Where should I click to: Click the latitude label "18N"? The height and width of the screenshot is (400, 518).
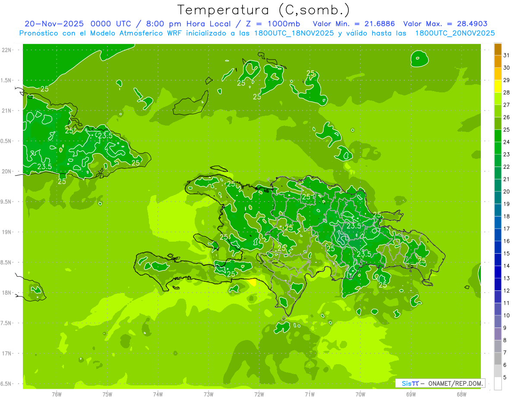coord(7,293)
